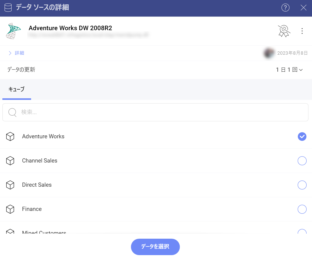Click the Finance cube icon
The image size is (312, 259).
pos(10,209)
